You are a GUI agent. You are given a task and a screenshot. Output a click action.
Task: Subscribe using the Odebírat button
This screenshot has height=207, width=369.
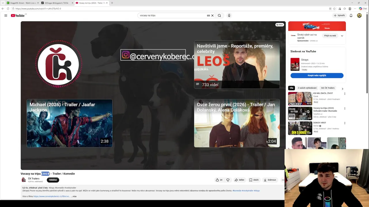coord(53,180)
